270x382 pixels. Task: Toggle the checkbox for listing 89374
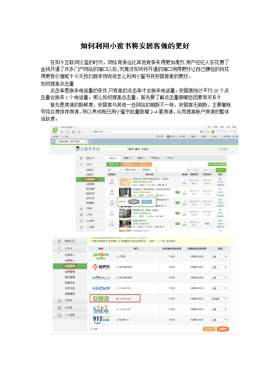112,181
